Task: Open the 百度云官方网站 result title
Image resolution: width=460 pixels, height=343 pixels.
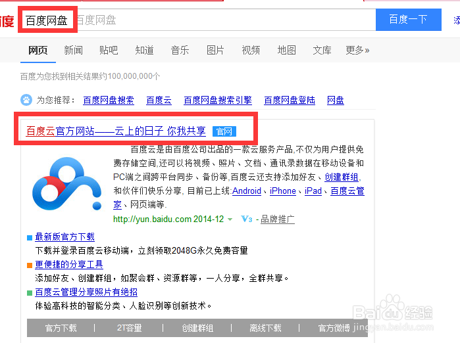Action: pos(116,131)
